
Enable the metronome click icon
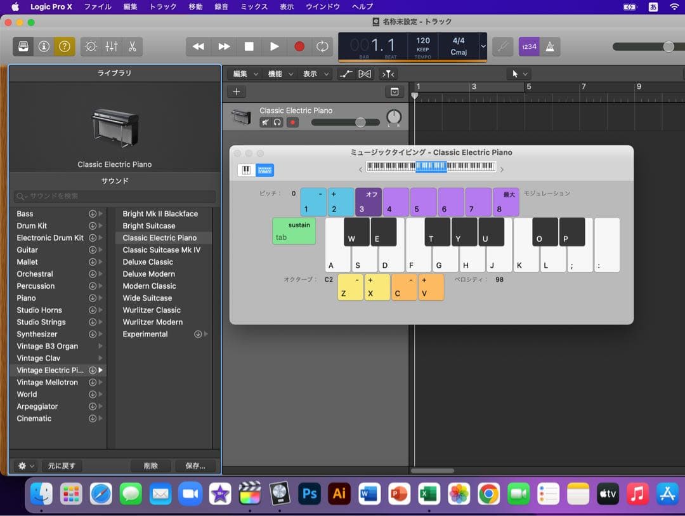pyautogui.click(x=550, y=46)
